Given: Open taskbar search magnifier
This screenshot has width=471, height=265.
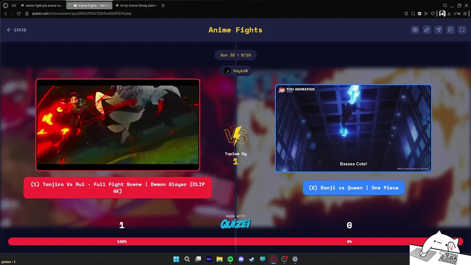Looking at the screenshot, I should click(x=187, y=259).
